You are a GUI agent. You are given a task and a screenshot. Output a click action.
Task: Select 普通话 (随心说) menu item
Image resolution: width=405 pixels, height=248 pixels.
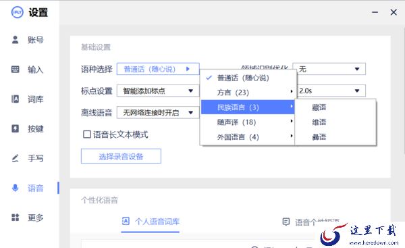click(248, 78)
